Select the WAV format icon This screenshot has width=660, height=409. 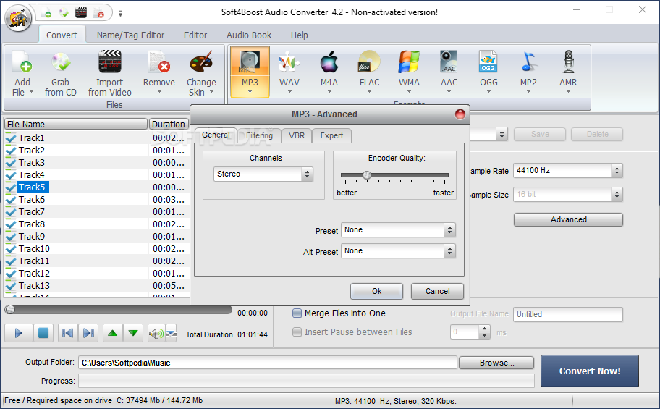coord(289,62)
